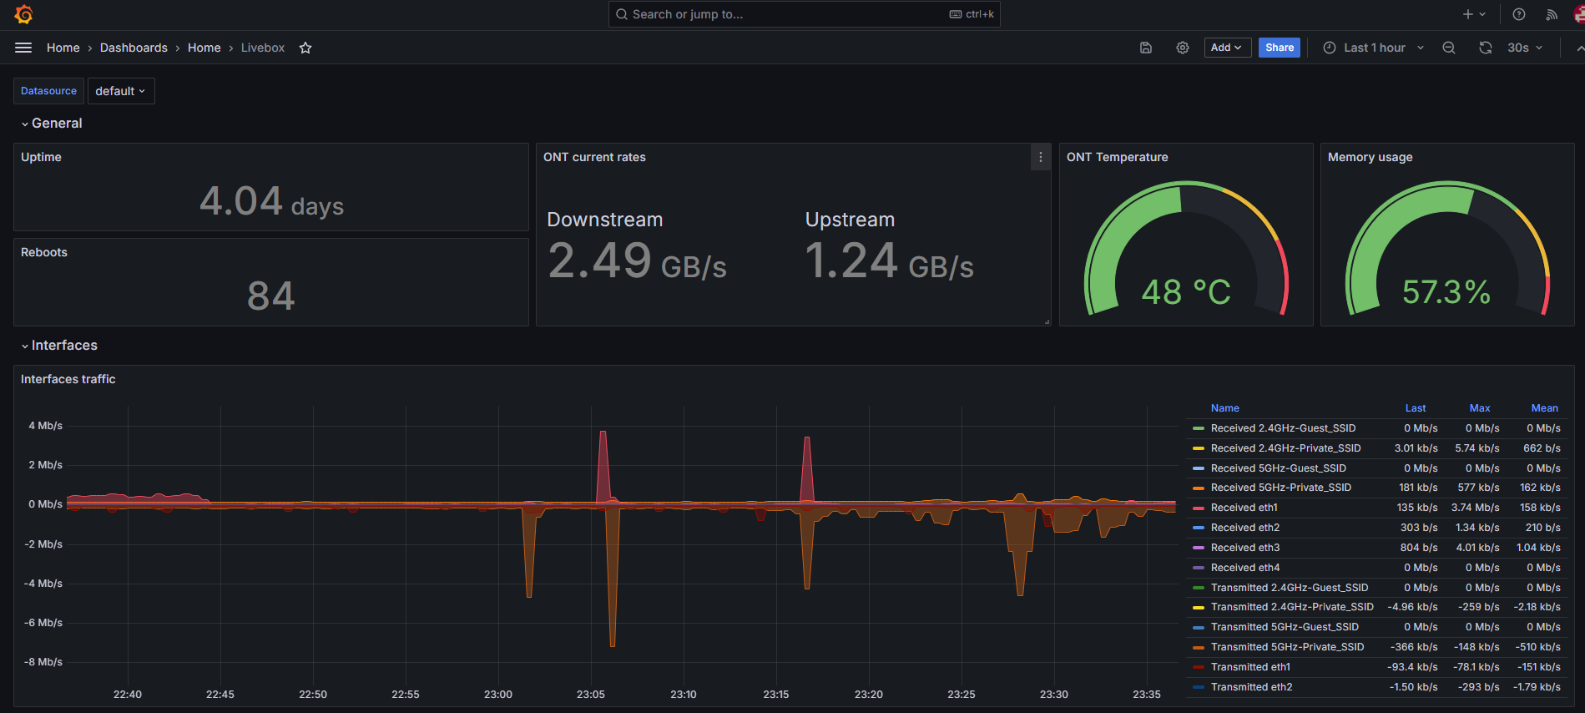Open the plus New dropdown
Image resolution: width=1585 pixels, height=713 pixels.
tap(1474, 14)
